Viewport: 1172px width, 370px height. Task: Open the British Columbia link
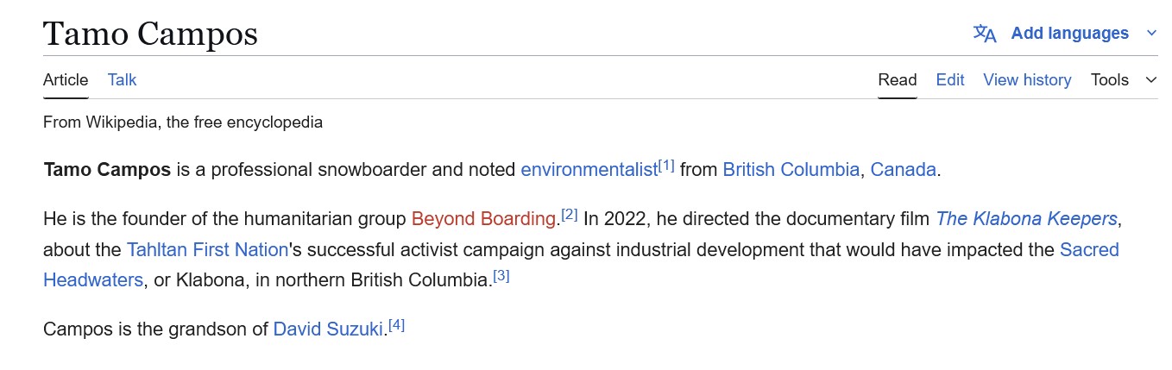(x=791, y=170)
